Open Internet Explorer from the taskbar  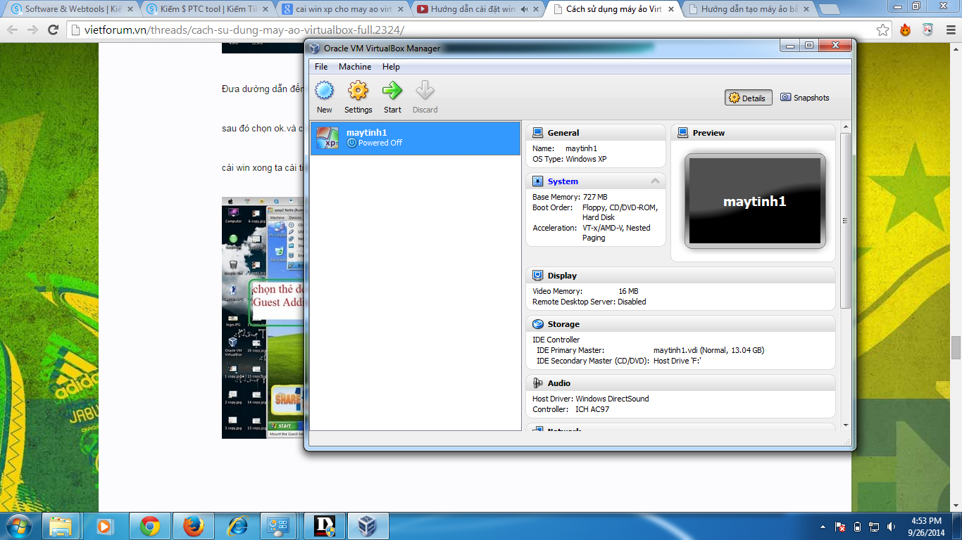[238, 526]
